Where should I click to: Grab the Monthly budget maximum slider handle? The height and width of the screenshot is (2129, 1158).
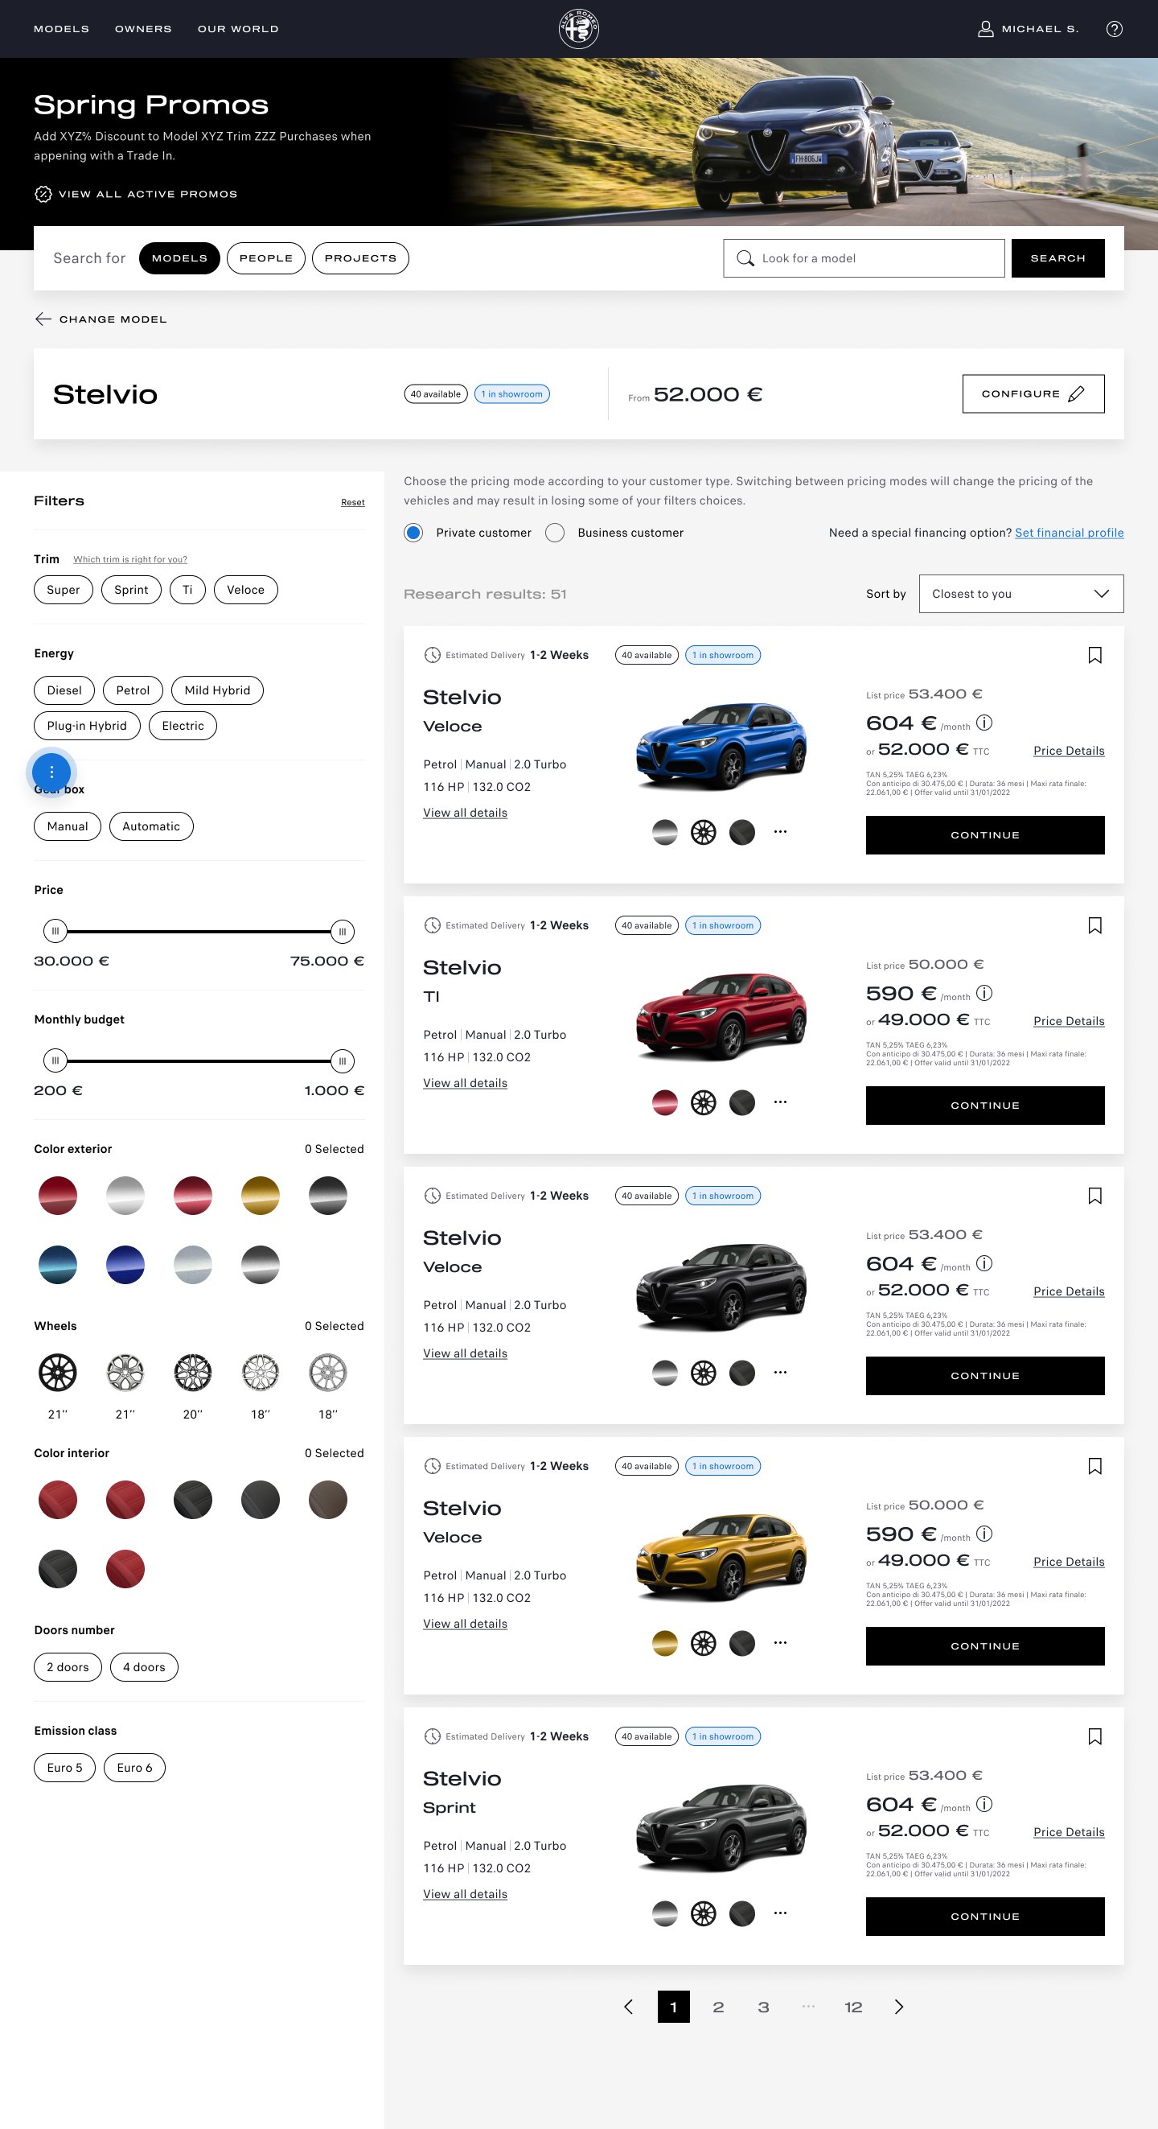[342, 1061]
